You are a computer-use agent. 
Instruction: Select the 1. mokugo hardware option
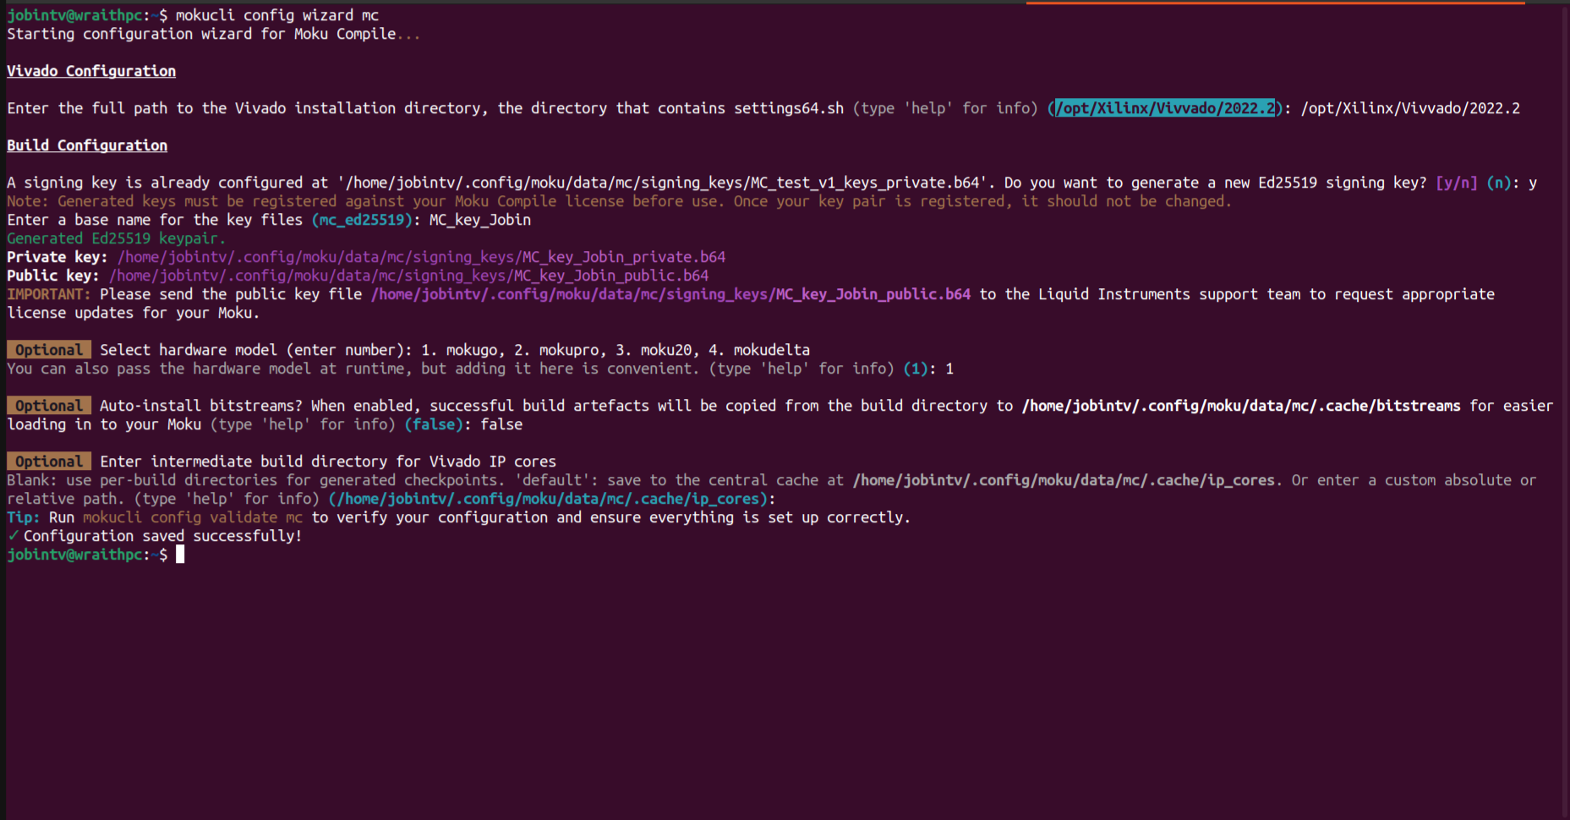[461, 349]
